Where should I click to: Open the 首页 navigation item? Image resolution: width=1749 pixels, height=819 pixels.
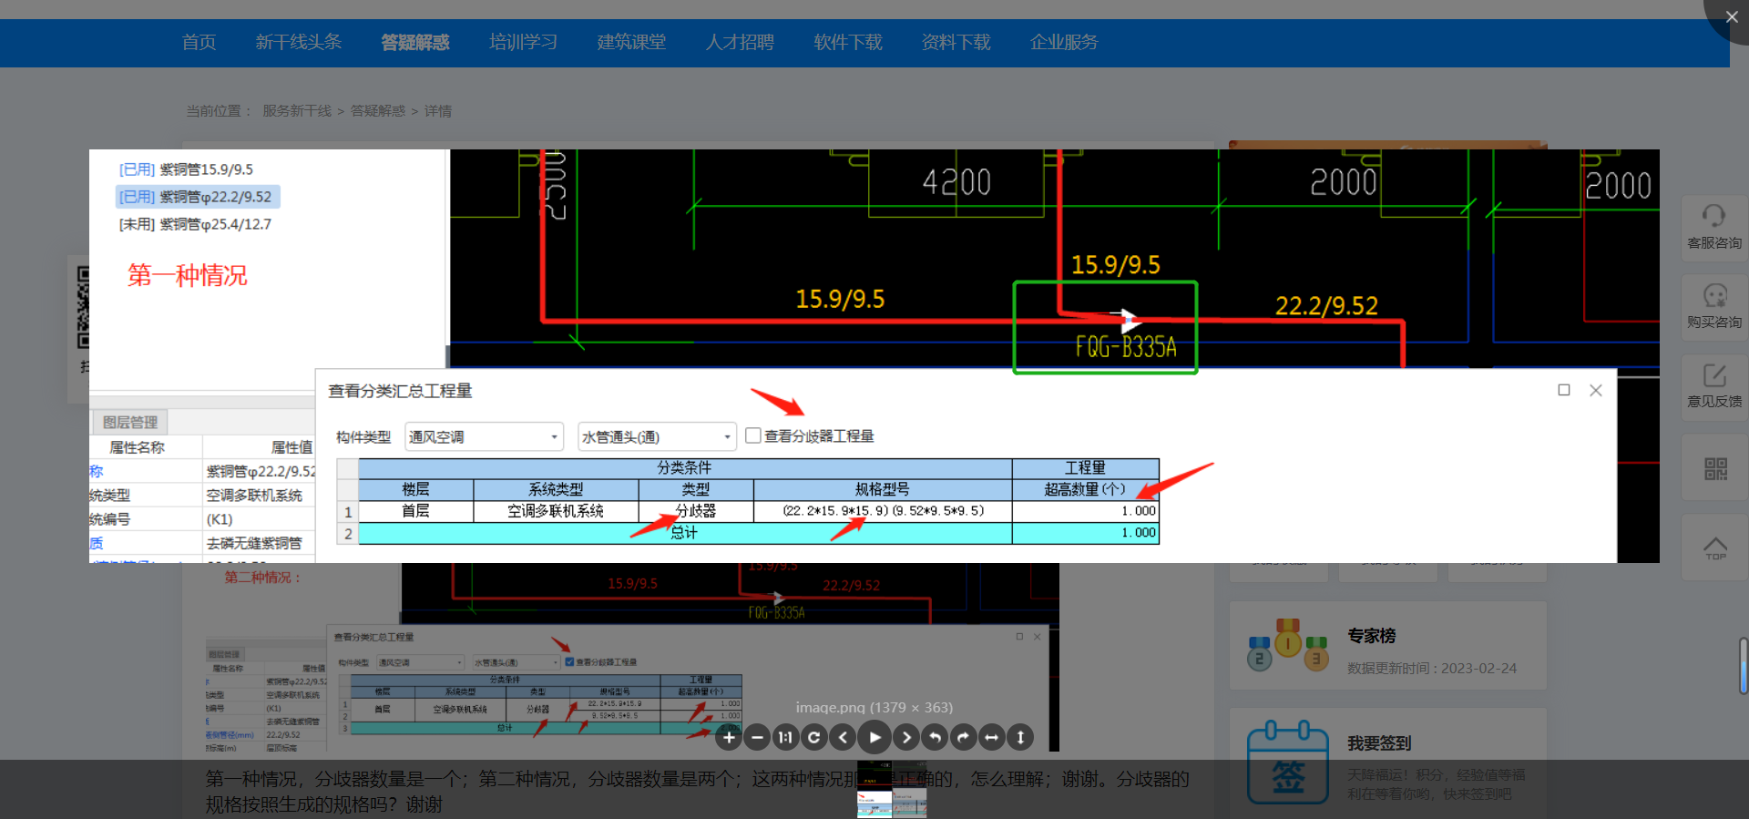(x=199, y=42)
